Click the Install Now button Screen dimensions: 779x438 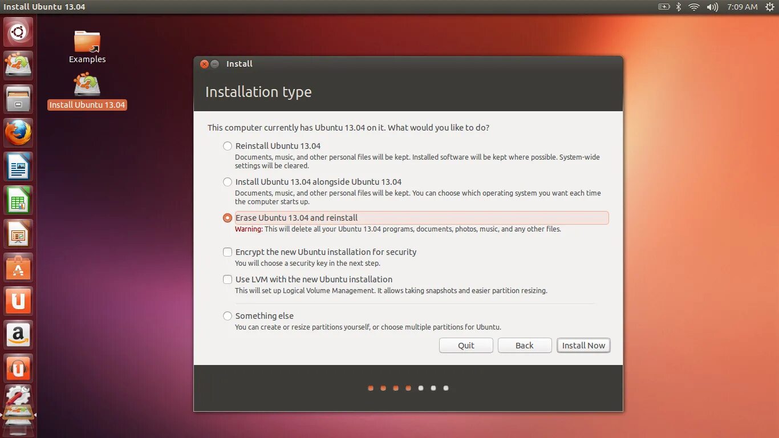[583, 346]
